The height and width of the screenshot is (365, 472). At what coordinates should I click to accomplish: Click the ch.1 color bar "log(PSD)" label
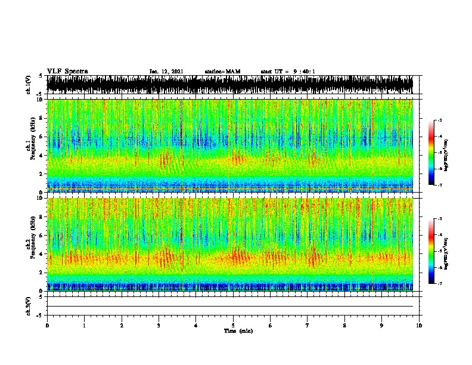pos(446,155)
